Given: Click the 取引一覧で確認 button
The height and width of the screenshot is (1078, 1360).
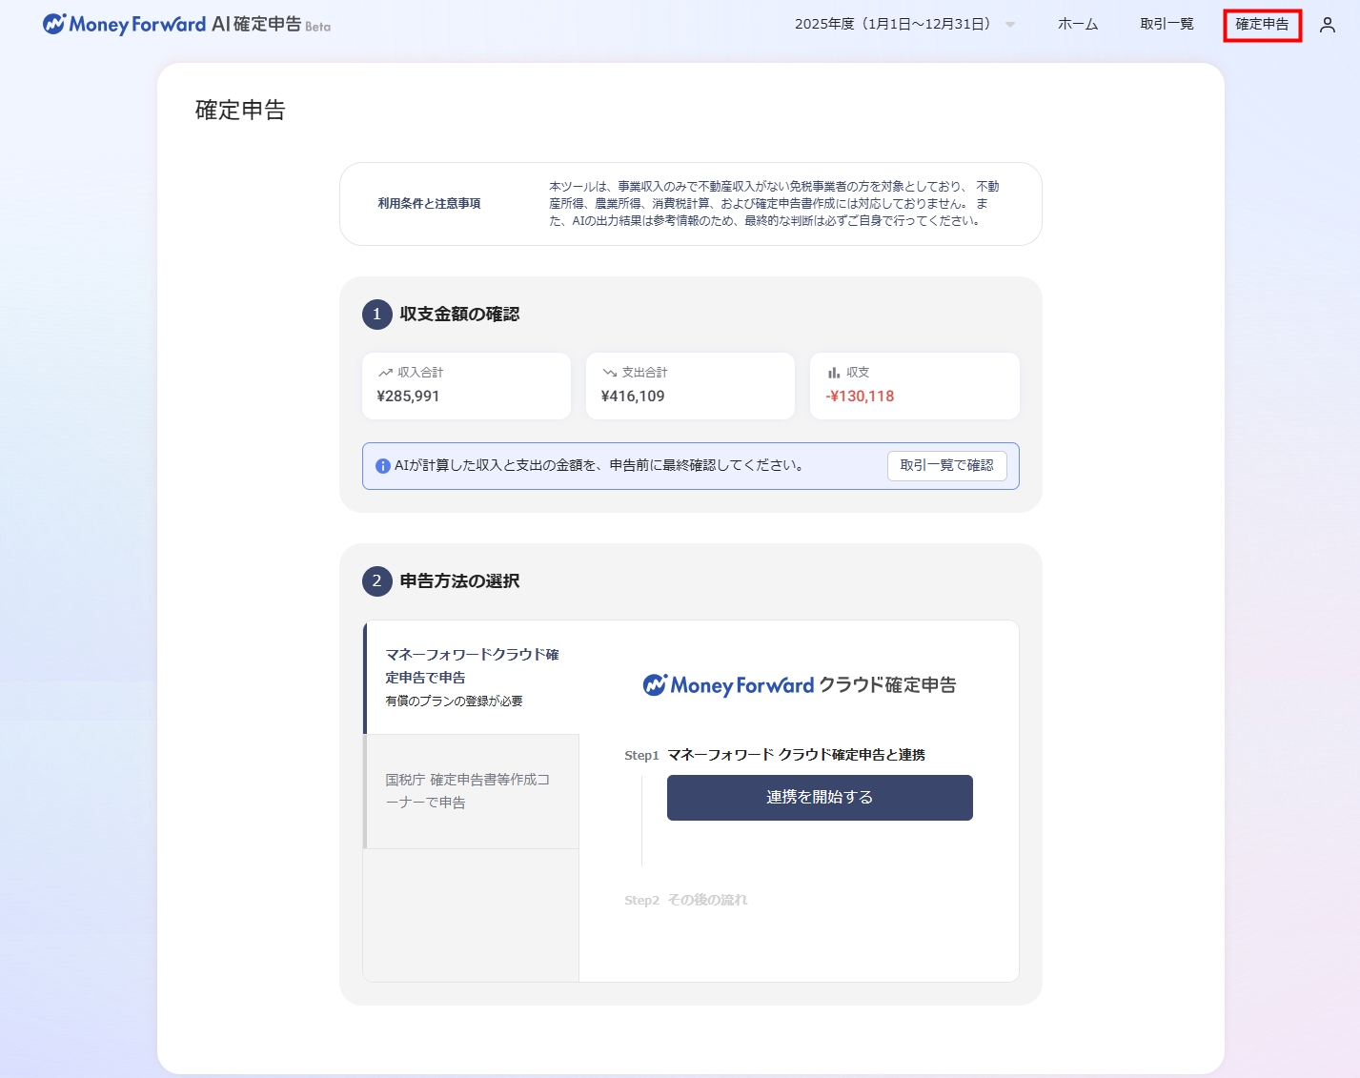Looking at the screenshot, I should tap(946, 466).
